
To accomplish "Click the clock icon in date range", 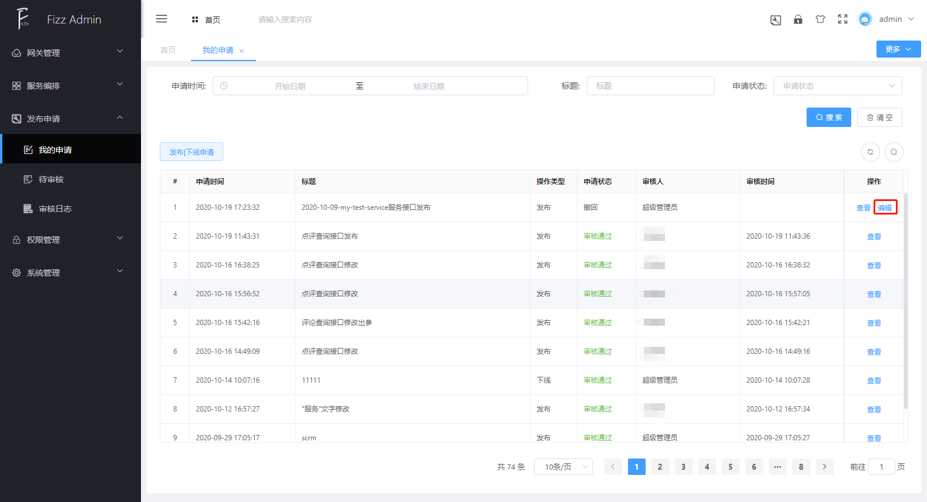I will tap(224, 86).
